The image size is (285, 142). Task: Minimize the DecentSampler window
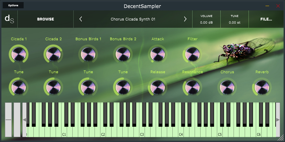267,6
